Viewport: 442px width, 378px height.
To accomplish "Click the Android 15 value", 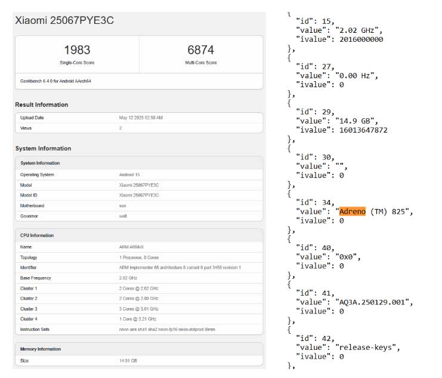I will point(129,175).
